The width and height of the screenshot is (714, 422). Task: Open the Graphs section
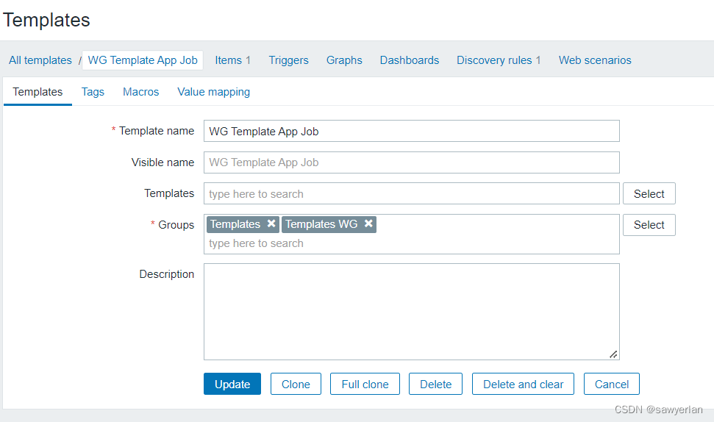point(344,60)
